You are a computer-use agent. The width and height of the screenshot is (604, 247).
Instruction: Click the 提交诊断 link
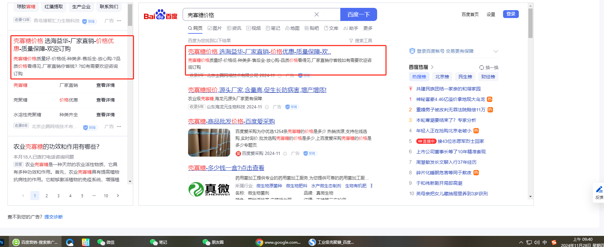tap(54, 217)
